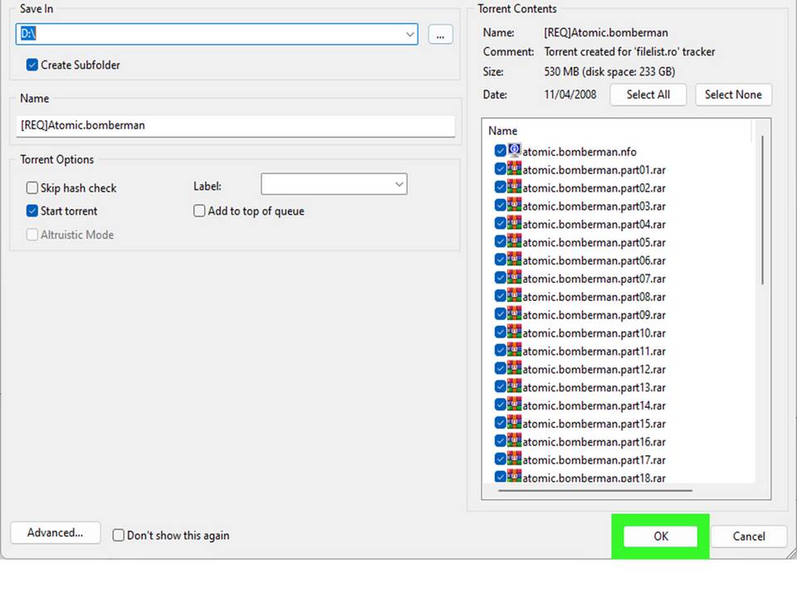Deselect the part16.rar file checkbox
797x597 pixels.
(x=500, y=441)
